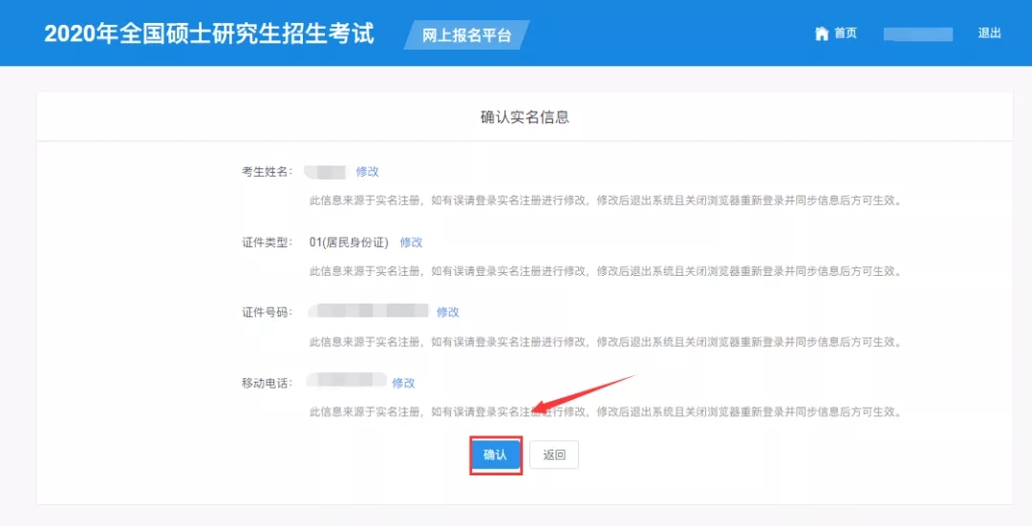Click 退出 to log out
Viewport: 1032px width, 526px height.
pos(989,33)
